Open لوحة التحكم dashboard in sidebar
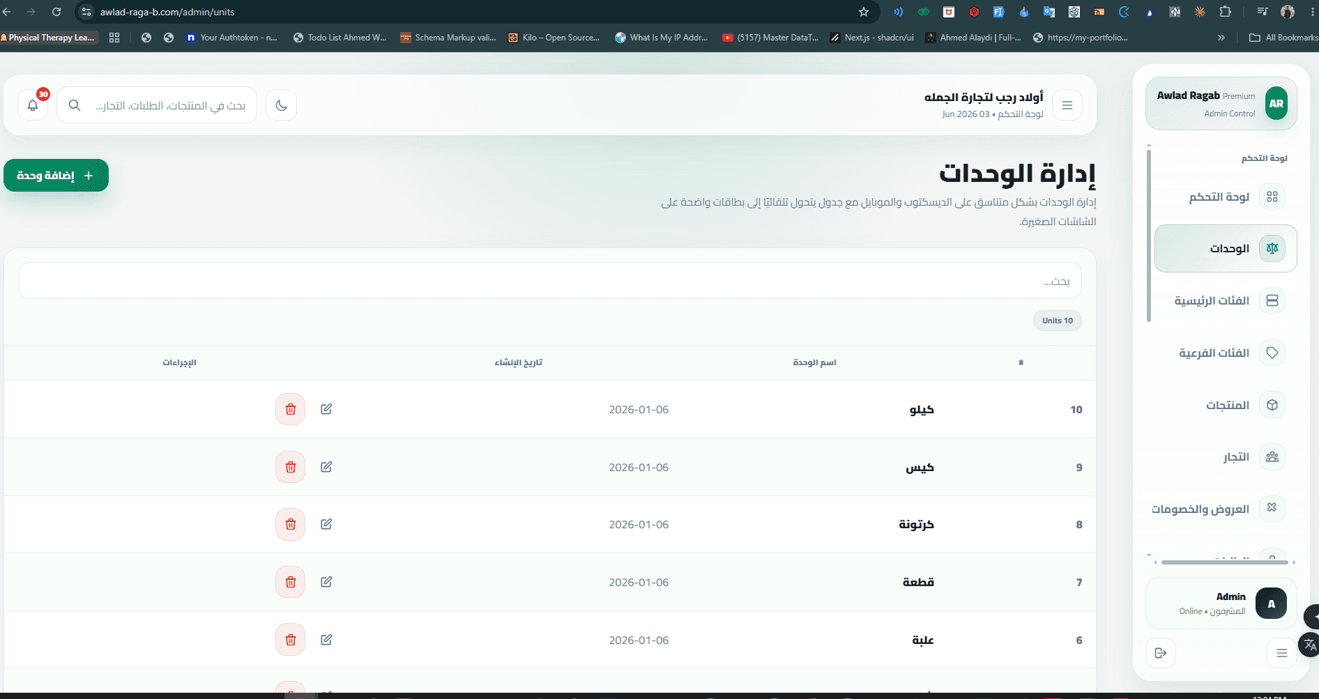The width and height of the screenshot is (1319, 699). pyautogui.click(x=1226, y=197)
